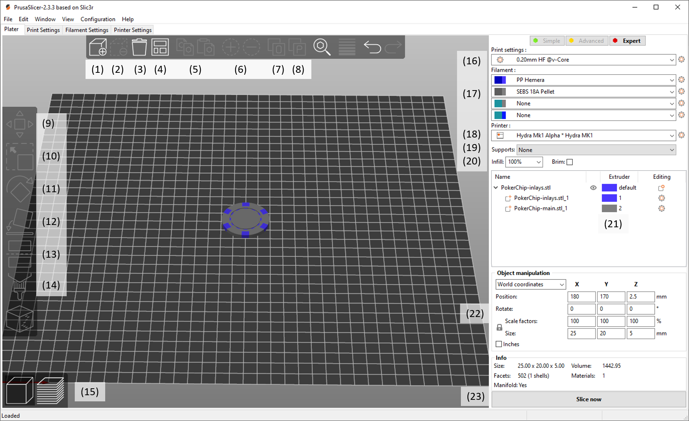Click the PP Hemera filament color swatch
Screen dimensions: 689x421
coord(500,80)
